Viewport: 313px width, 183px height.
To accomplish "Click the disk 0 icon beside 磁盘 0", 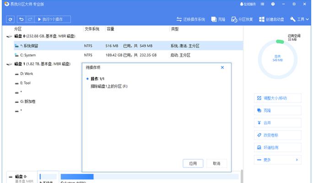I will click(x=9, y=36).
